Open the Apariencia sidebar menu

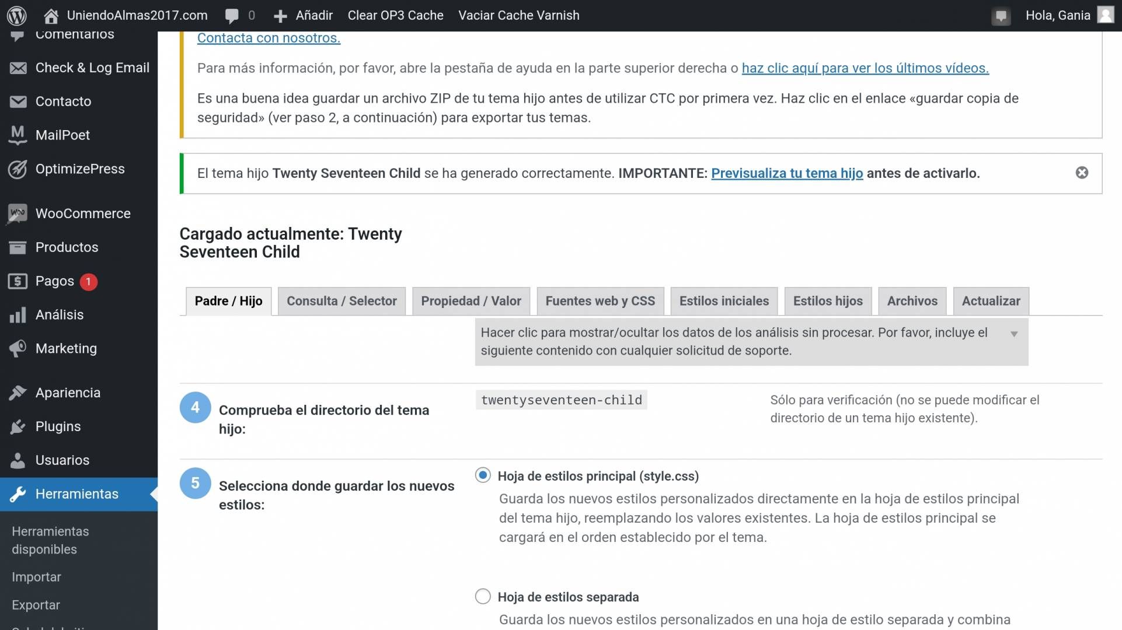(x=79, y=393)
